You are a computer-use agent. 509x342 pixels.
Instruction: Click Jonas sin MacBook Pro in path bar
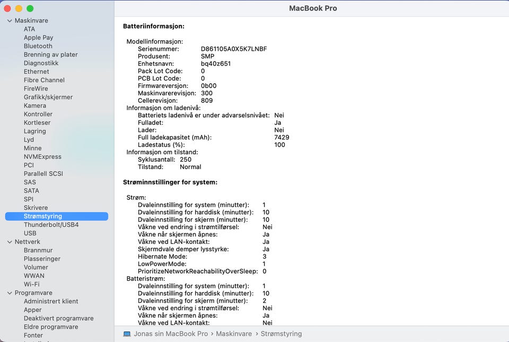[171, 334]
